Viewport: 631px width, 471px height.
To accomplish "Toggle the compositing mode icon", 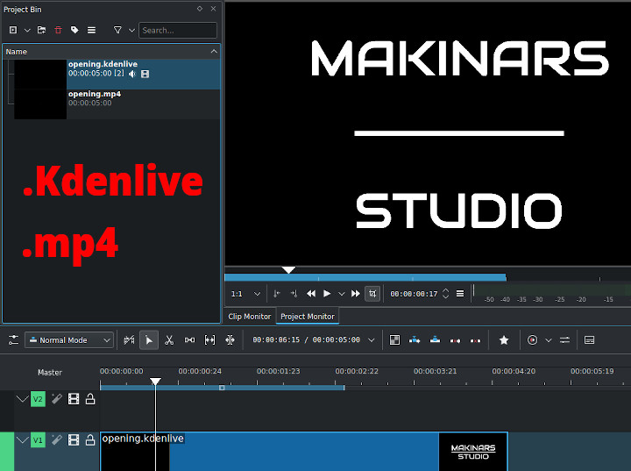I will coord(394,340).
